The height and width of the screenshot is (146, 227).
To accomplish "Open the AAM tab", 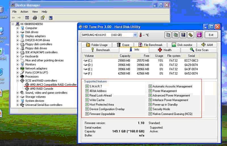I will [x=207, y=45].
